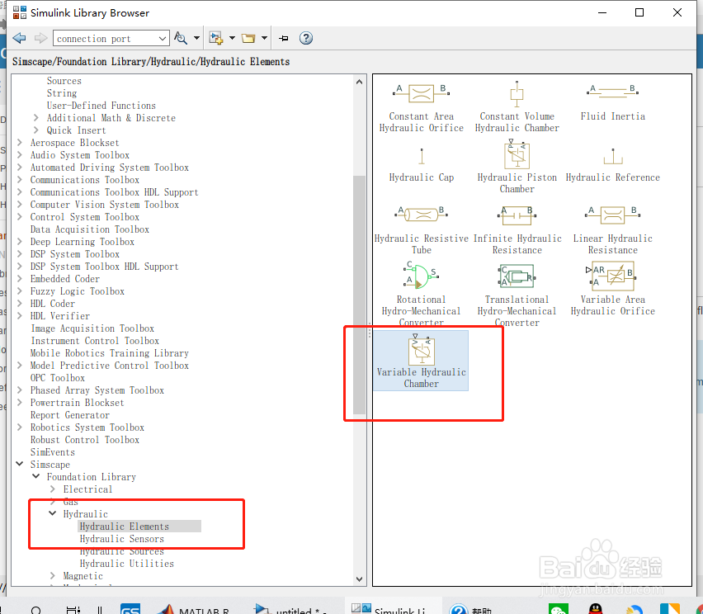The height and width of the screenshot is (614, 703).
Task: Select SimEvents in the library tree
Action: 53,452
